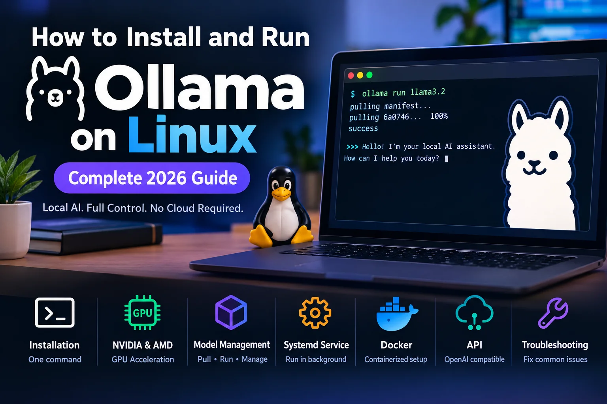Select the "One command" subtitle
The width and height of the screenshot is (607, 404).
click(x=55, y=359)
